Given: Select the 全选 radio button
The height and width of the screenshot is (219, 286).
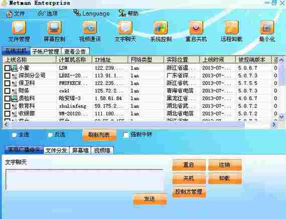Looking at the screenshot, I should (14, 135).
